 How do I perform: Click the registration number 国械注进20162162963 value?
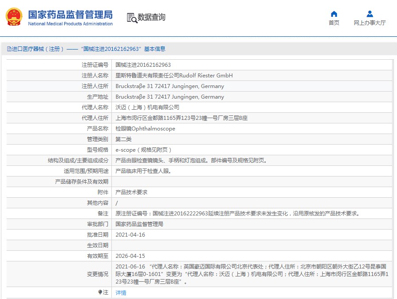click(143, 65)
